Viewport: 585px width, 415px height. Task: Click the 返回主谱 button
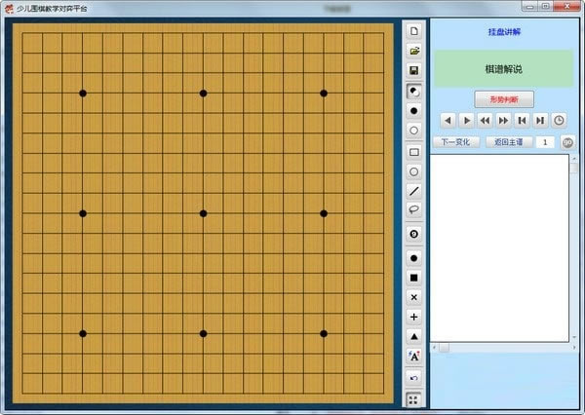[x=509, y=142]
